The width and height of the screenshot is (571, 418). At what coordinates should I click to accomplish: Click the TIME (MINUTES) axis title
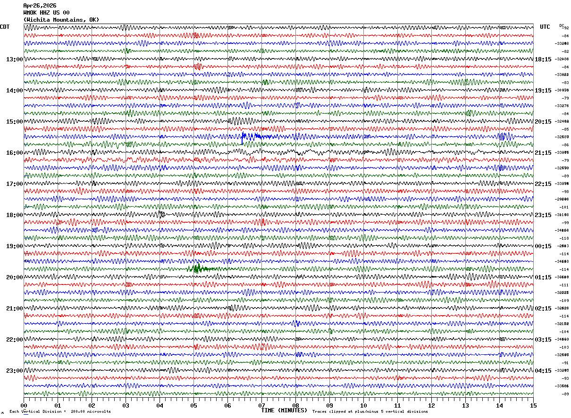(284, 410)
